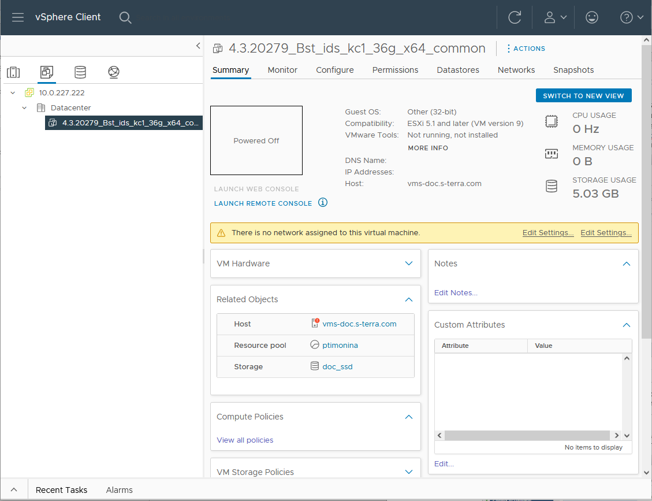
Task: Click the CPU usage chip icon
Action: [x=552, y=121]
